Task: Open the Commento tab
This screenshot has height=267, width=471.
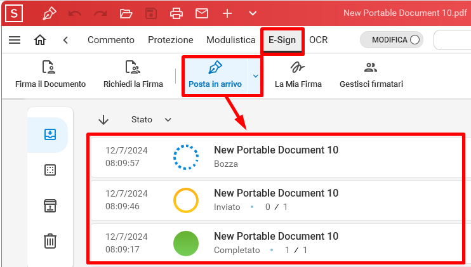Action: 111,40
